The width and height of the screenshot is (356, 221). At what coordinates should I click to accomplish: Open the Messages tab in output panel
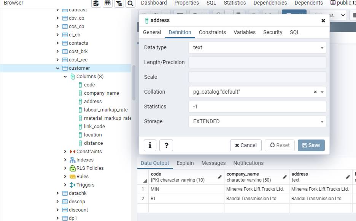(x=213, y=163)
